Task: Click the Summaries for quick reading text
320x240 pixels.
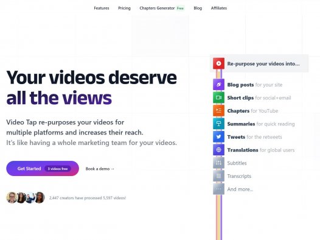Action: click(x=261, y=124)
